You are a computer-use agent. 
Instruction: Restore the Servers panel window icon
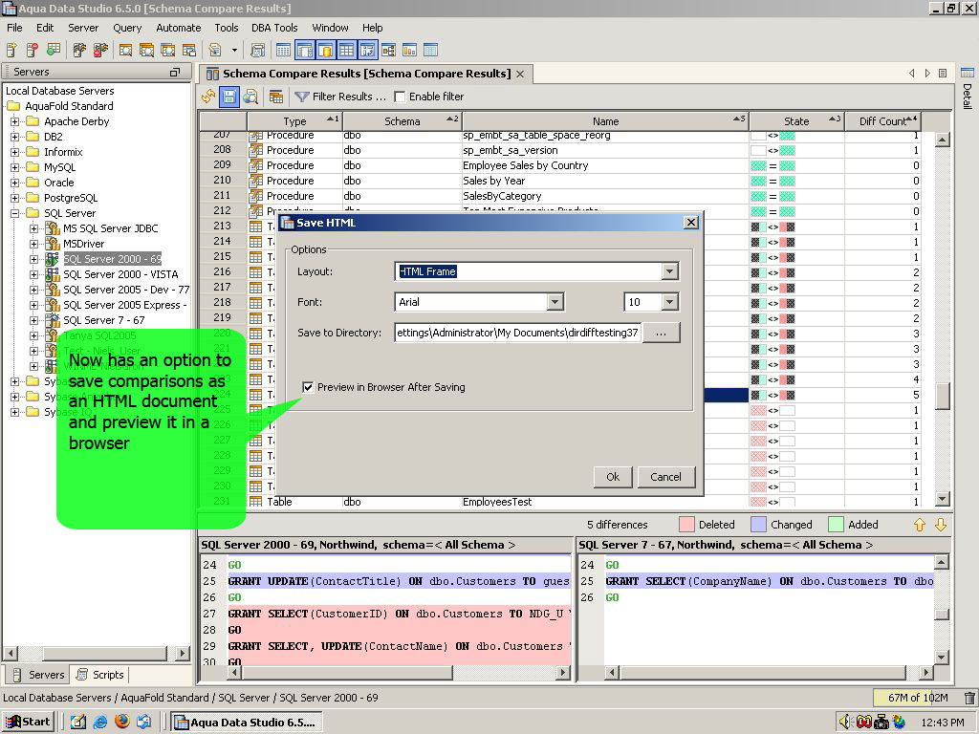pos(176,73)
